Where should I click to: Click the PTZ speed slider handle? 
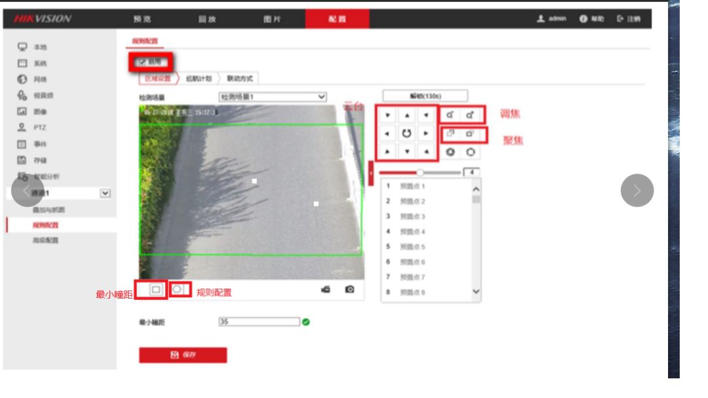pyautogui.click(x=420, y=173)
